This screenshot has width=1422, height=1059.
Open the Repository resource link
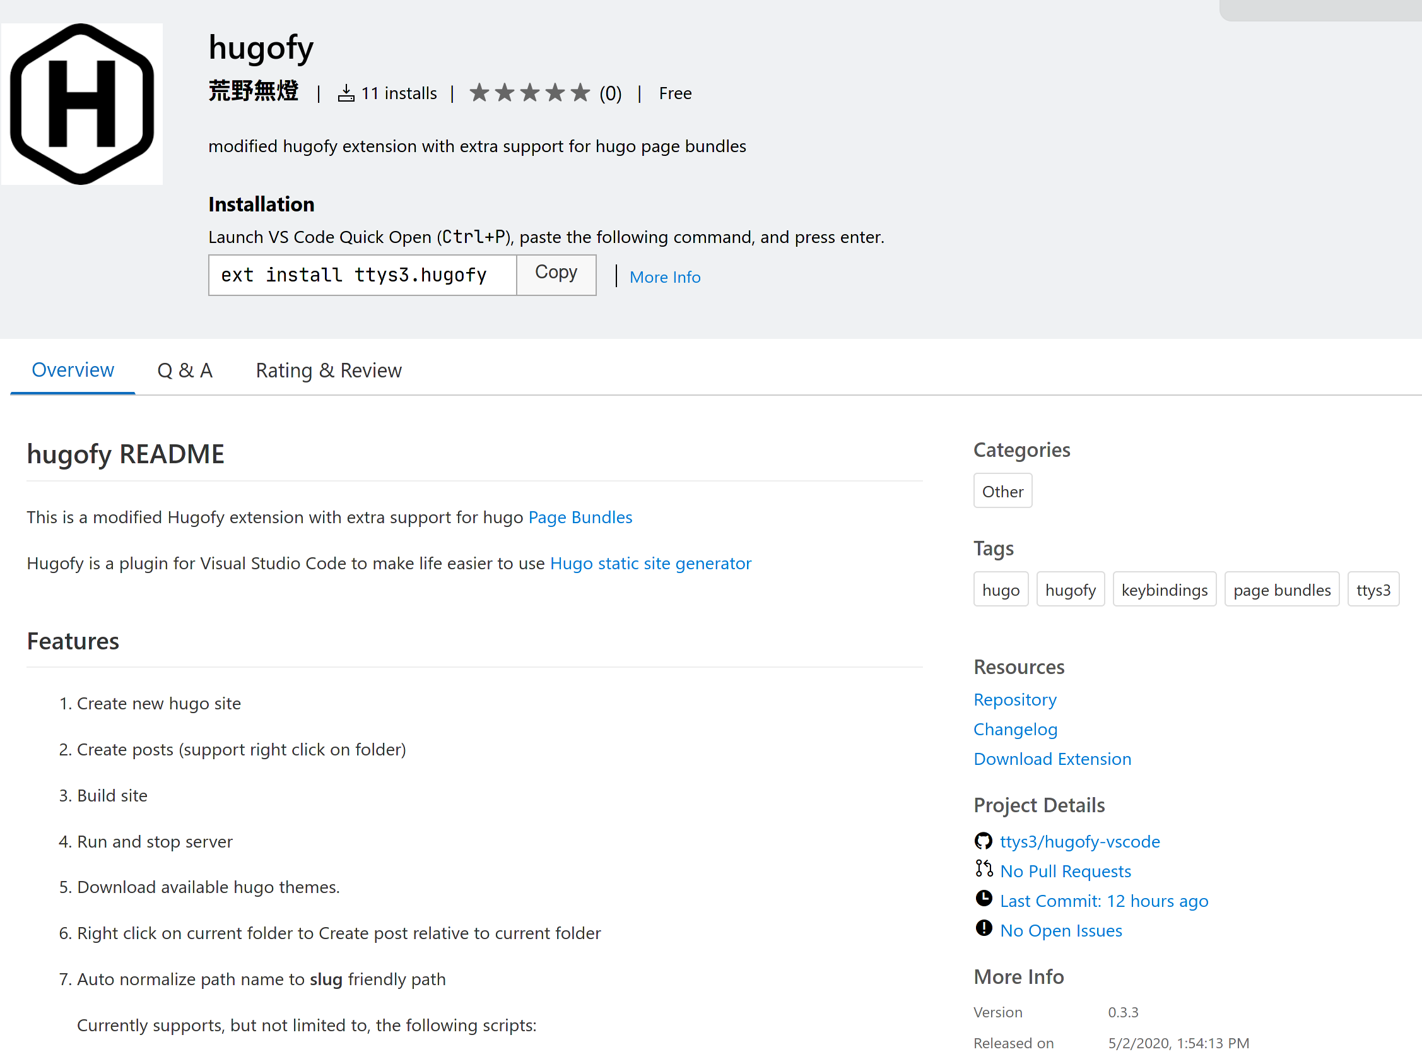click(1014, 699)
